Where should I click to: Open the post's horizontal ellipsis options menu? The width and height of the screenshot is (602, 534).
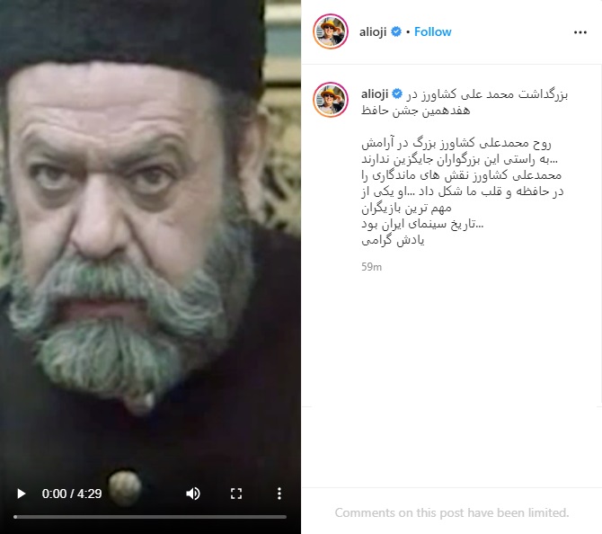pos(580,32)
